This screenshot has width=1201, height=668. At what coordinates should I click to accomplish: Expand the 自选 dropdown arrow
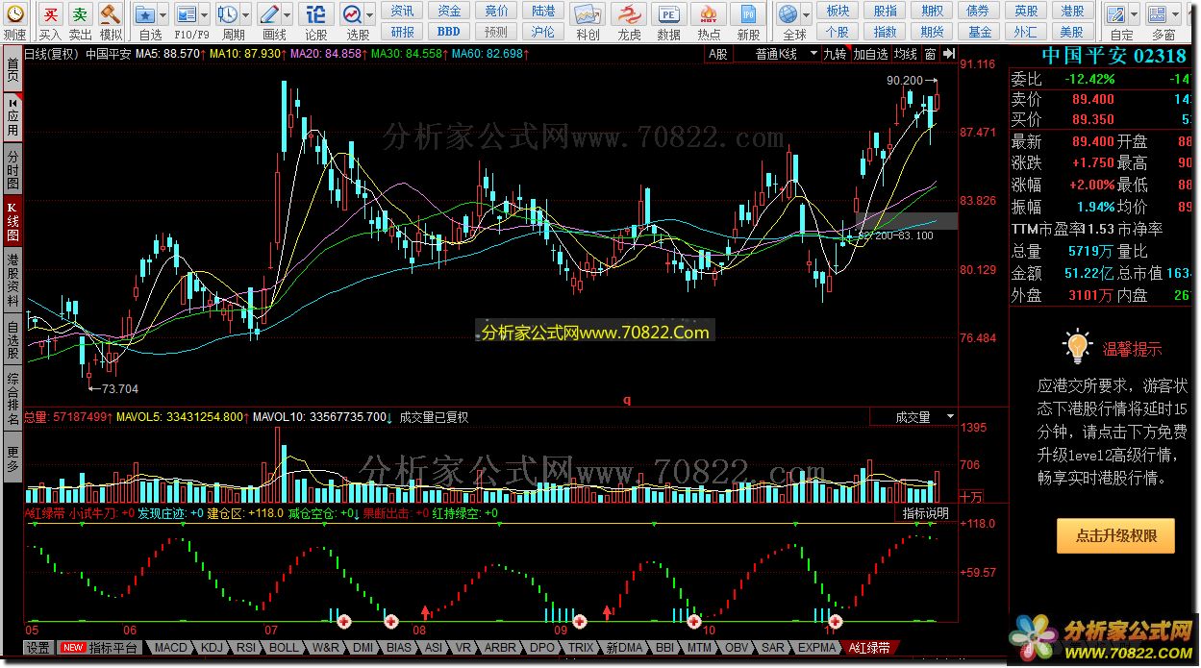pyautogui.click(x=163, y=14)
